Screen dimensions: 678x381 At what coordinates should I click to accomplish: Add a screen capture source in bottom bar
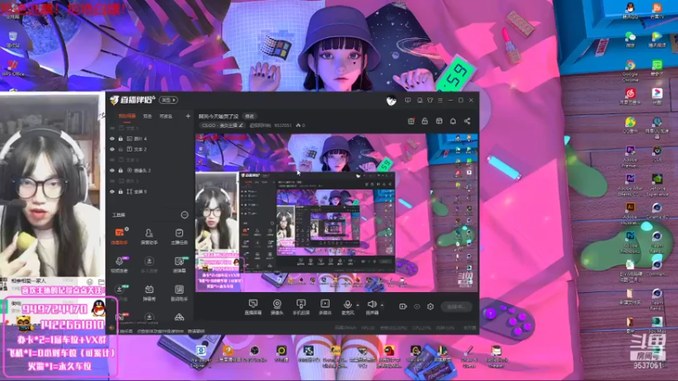pos(253,306)
